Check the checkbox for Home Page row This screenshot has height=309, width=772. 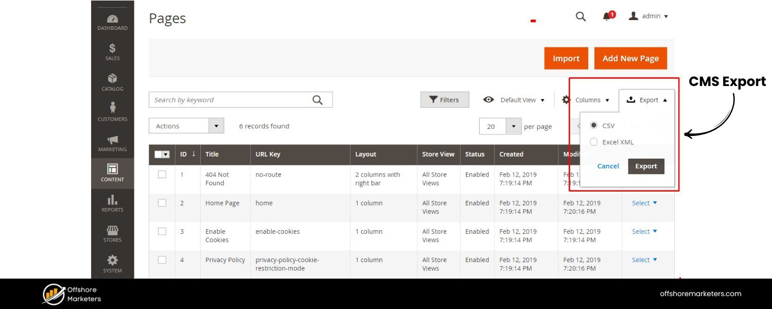162,203
